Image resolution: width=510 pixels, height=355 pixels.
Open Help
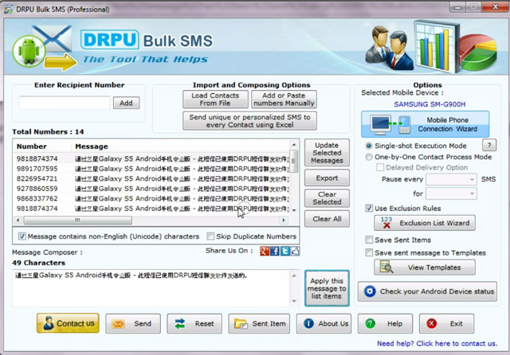(385, 323)
